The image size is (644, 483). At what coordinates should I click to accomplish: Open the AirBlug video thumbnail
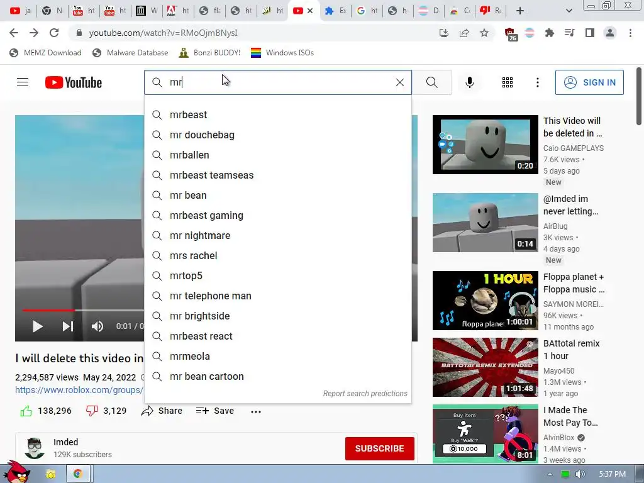tap(485, 223)
